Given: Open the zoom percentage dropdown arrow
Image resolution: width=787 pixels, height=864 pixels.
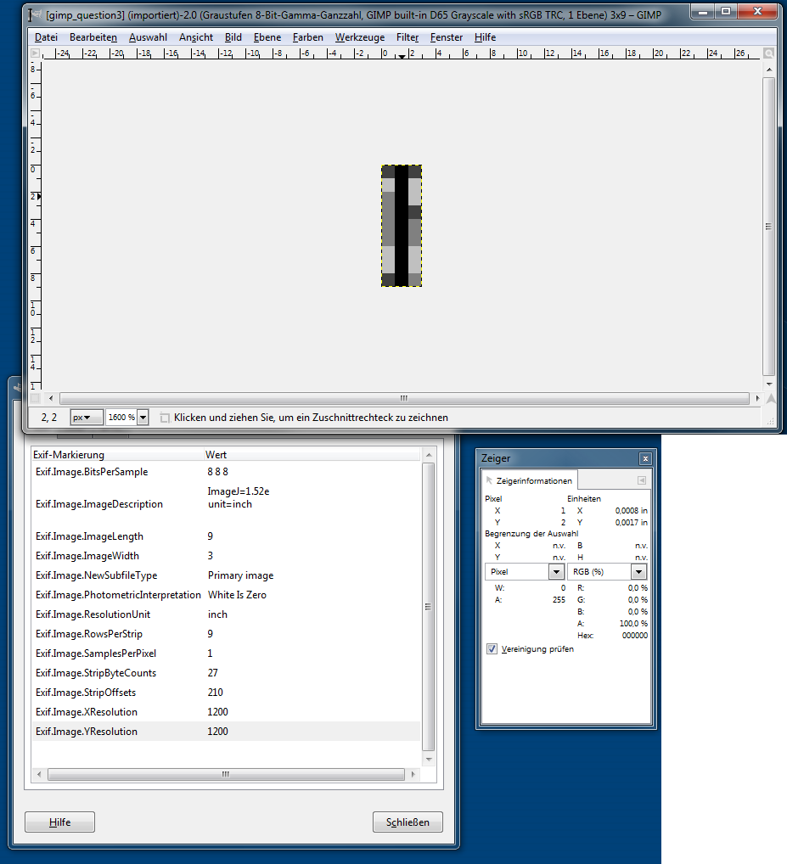Looking at the screenshot, I should coord(143,418).
